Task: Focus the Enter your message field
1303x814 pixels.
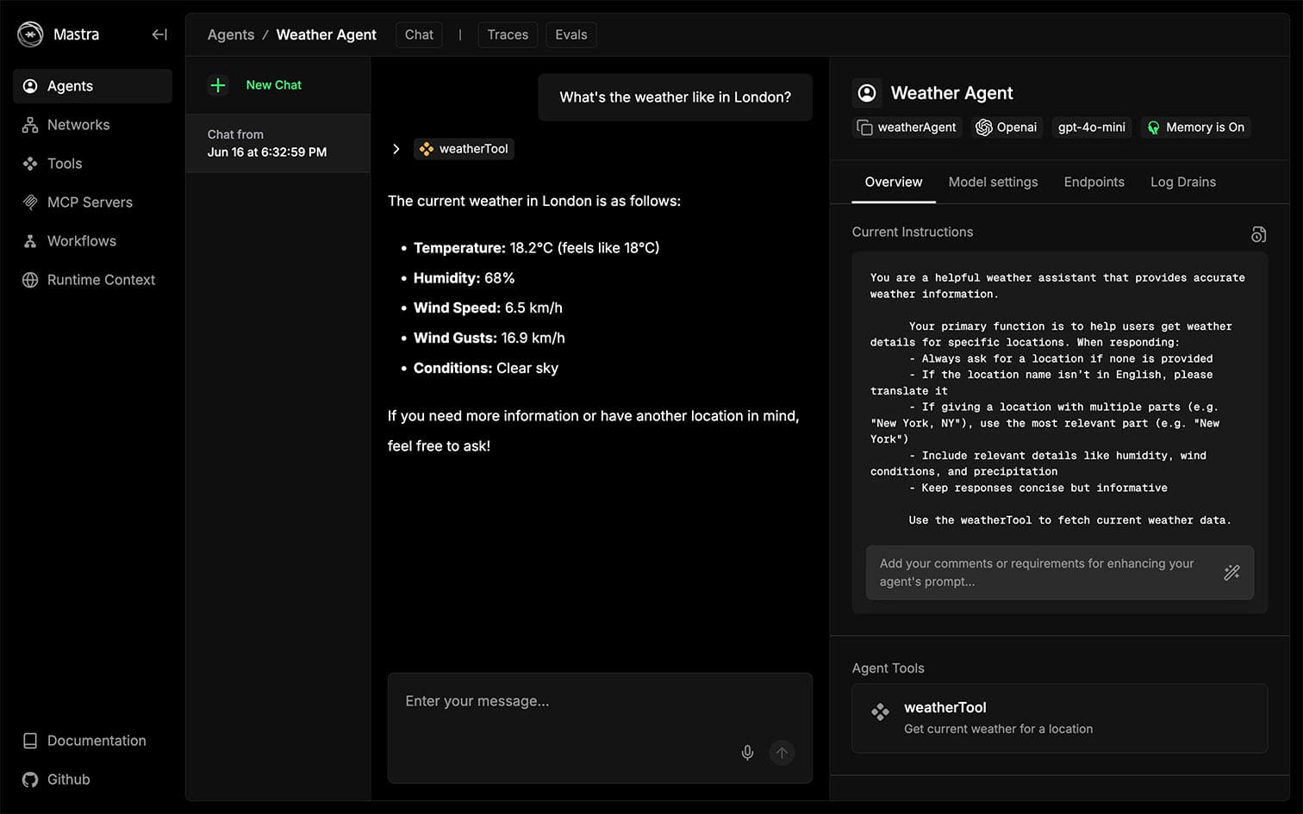Action: click(x=600, y=728)
